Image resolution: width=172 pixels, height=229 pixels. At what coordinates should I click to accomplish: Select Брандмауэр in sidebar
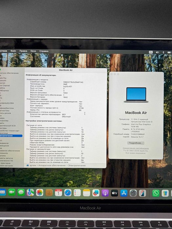point(4,143)
